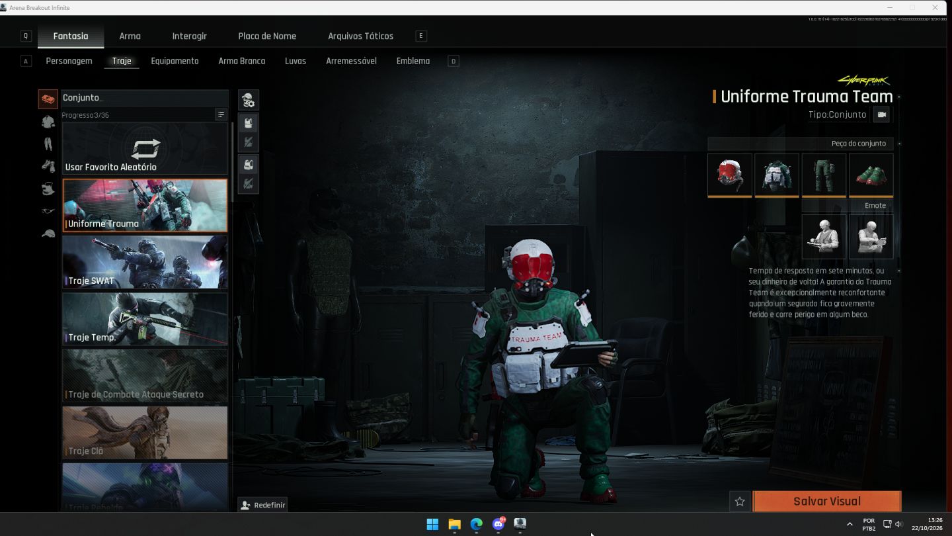Click the Redefinir reset button
Viewport: 952px width, 536px height.
coord(263,505)
